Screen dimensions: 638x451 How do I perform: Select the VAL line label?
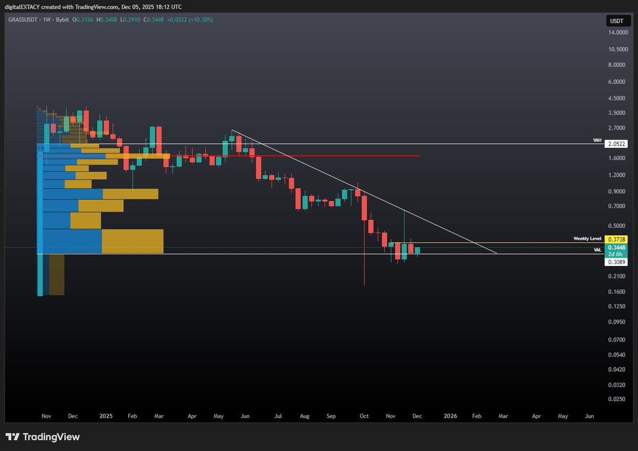coord(598,249)
